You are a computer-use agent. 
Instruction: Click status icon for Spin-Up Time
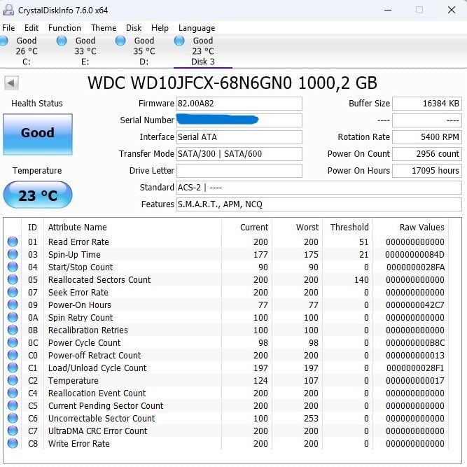point(13,254)
